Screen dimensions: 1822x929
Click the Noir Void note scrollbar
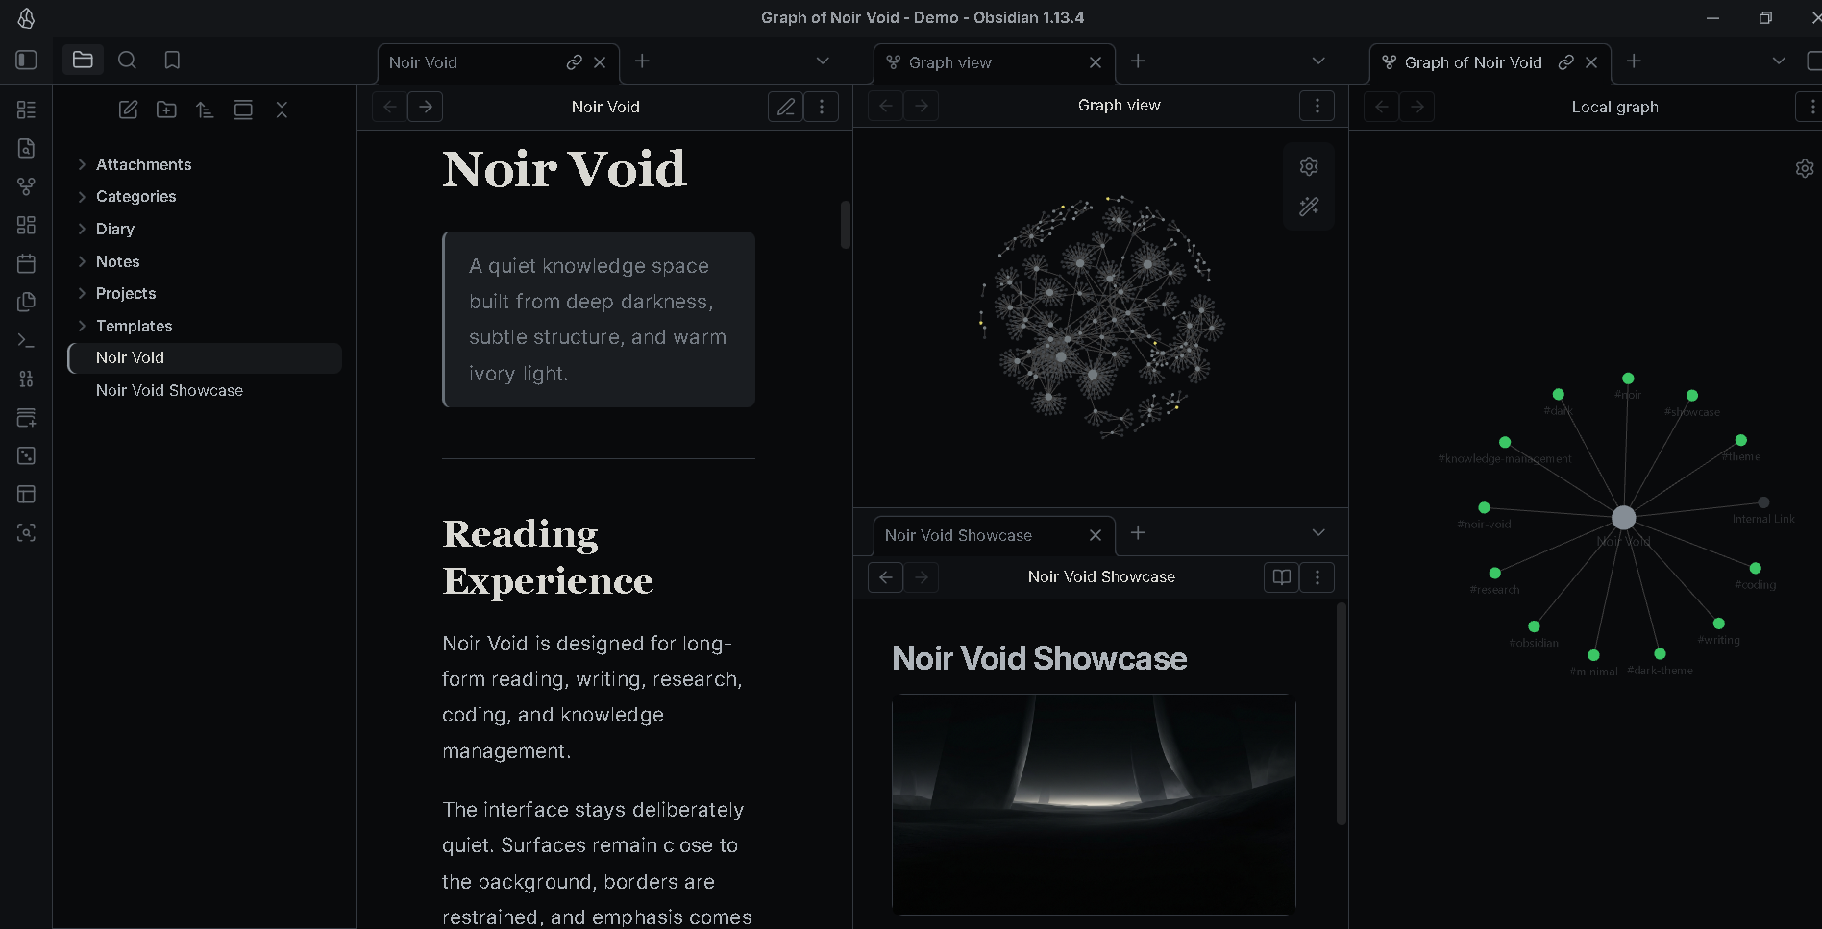(846, 225)
